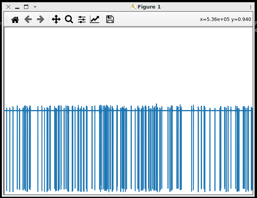
Task: Save the figure with the floppy disk icon
Action: click(110, 19)
